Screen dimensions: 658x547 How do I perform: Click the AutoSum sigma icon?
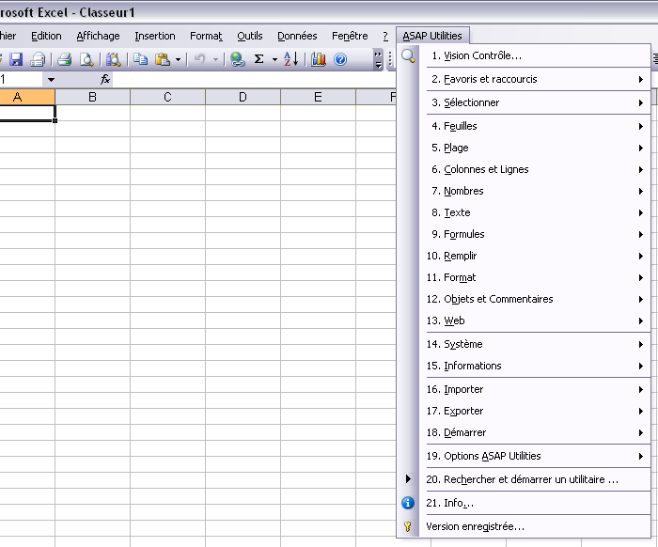259,59
